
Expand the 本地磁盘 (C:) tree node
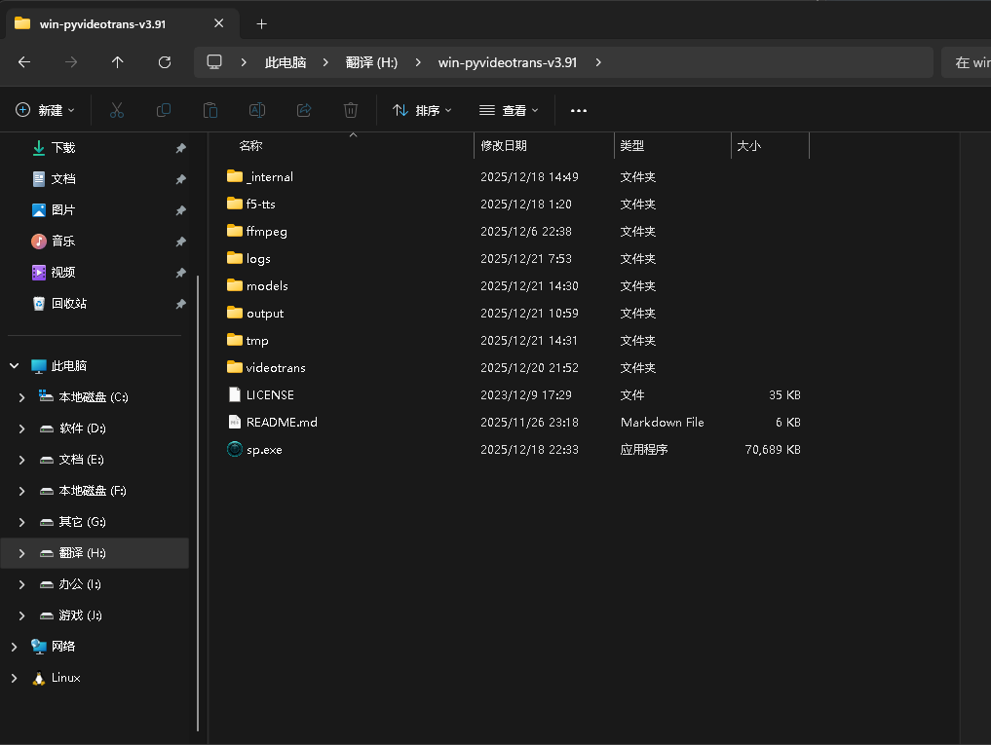23,397
